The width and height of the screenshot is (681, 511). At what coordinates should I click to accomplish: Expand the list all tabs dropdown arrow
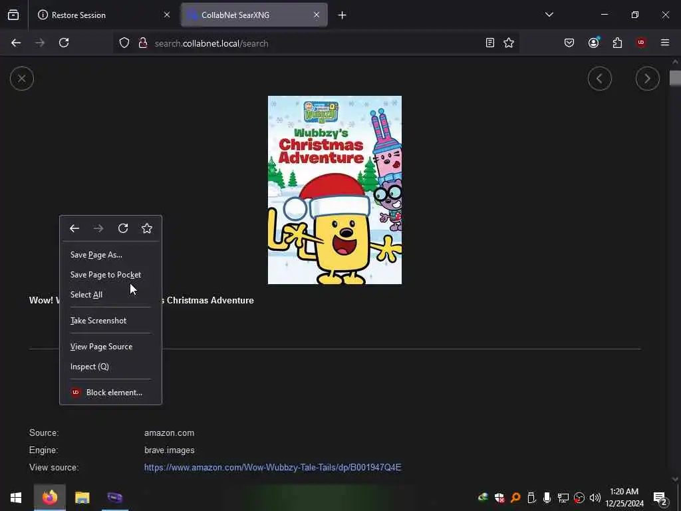coord(549,15)
